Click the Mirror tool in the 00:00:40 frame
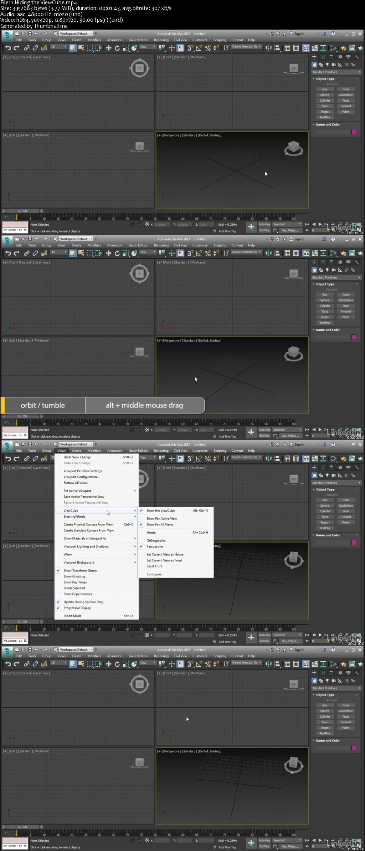The image size is (365, 851). [x=269, y=253]
